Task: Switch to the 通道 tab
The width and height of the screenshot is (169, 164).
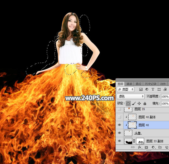Action: tap(129, 84)
